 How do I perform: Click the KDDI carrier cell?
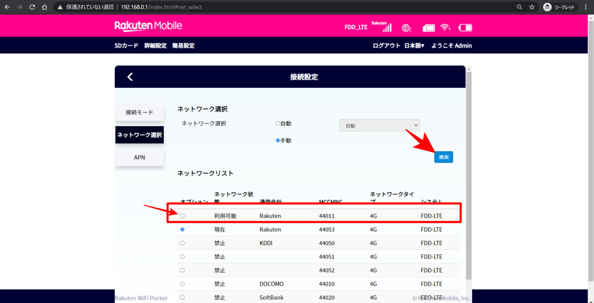coord(266,243)
